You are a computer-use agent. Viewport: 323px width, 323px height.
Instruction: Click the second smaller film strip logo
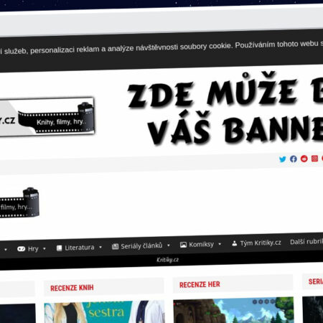19,203
